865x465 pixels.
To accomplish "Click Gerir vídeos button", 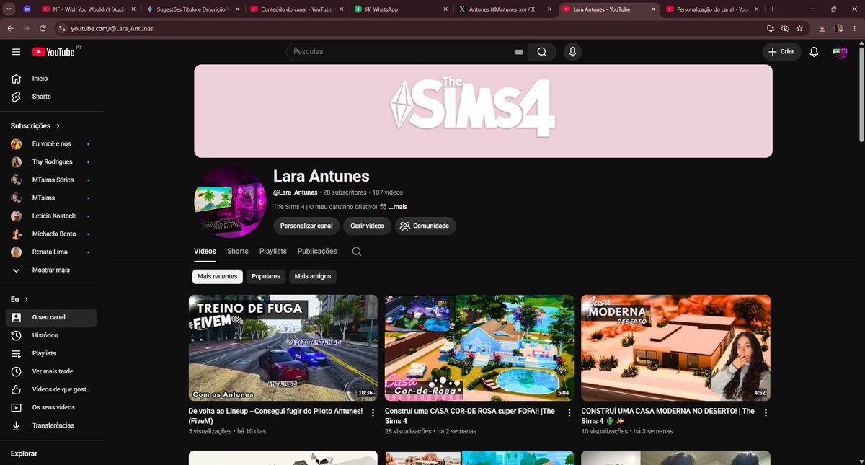I will 368,226.
